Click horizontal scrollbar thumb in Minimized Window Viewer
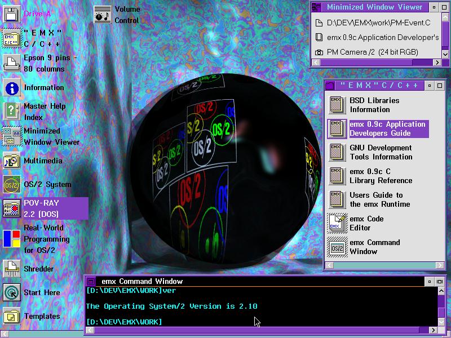This screenshot has width=451, height=338. (x=366, y=63)
